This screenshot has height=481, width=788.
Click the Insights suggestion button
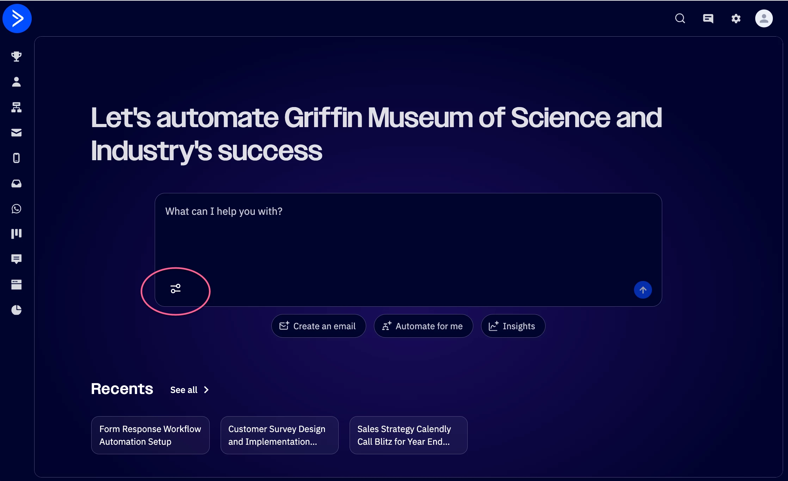[513, 326]
